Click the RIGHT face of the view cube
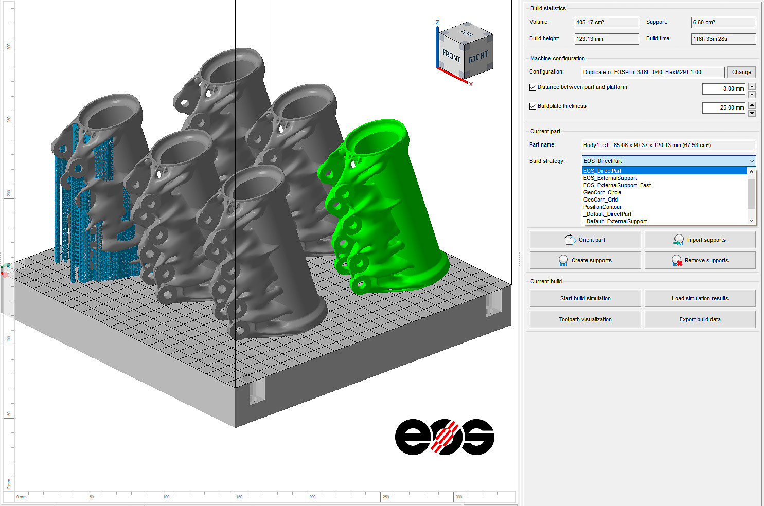The image size is (764, 506). click(x=478, y=57)
